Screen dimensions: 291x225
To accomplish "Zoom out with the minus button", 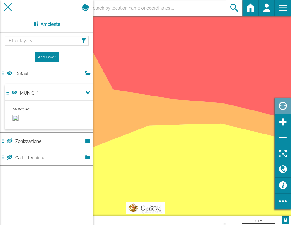I will (x=283, y=138).
